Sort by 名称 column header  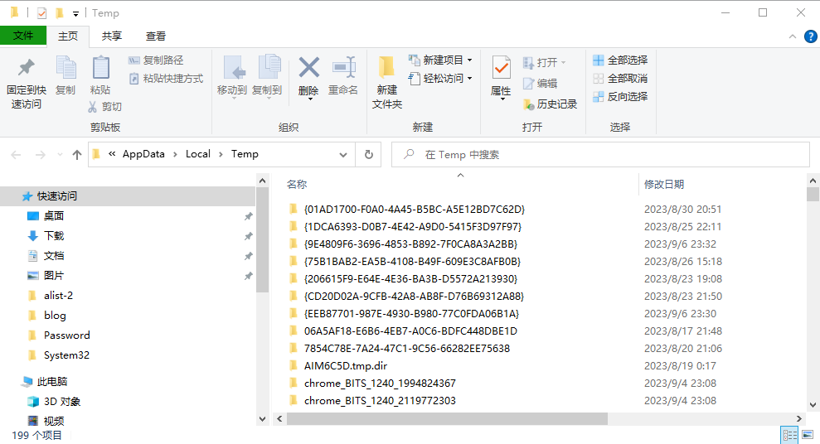[x=297, y=185]
